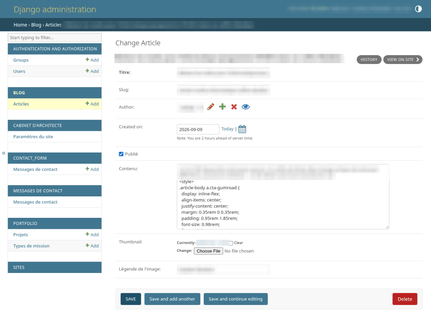Open Messages de contact under MESSAGES DE CONTACT

click(35, 202)
